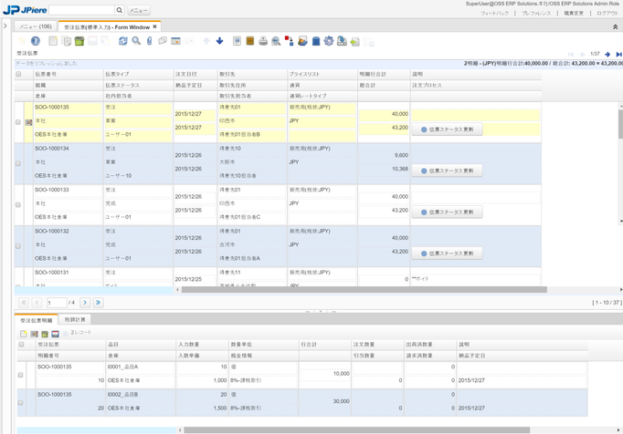Delete record with green trash icon
Image resolution: width=623 pixels, height=434 pixels.
click(79, 41)
